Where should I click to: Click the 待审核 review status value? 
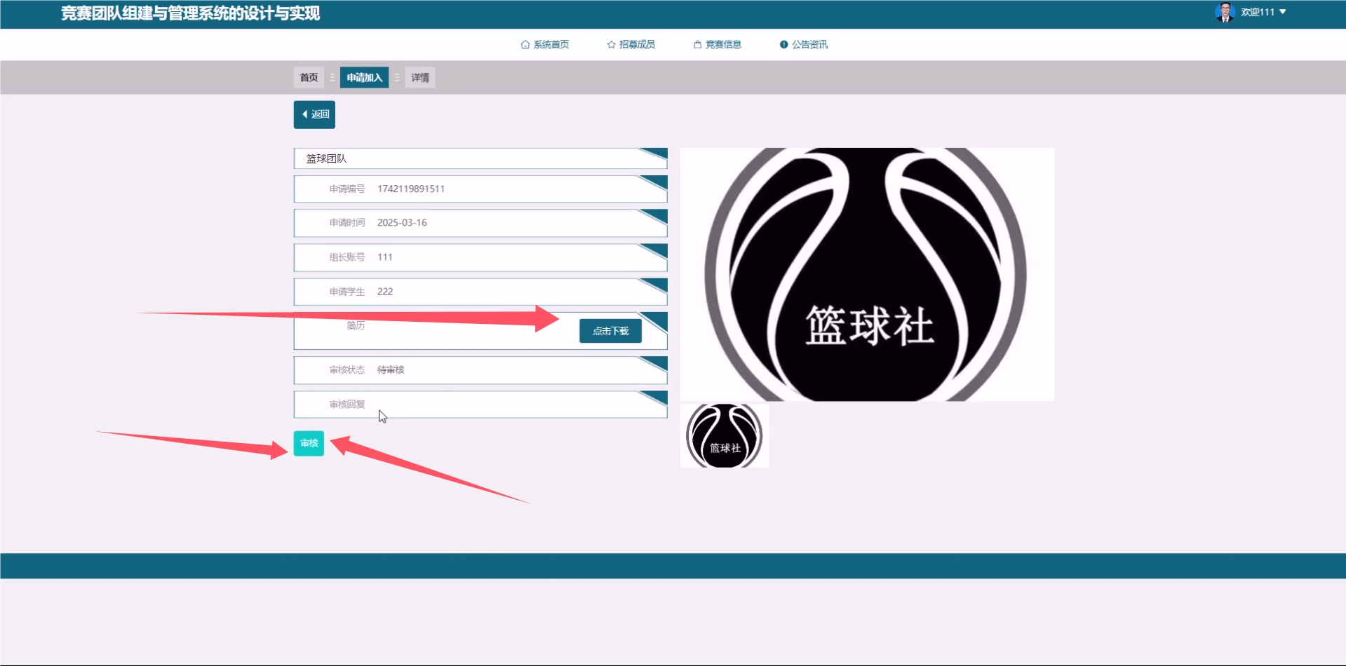tap(391, 370)
